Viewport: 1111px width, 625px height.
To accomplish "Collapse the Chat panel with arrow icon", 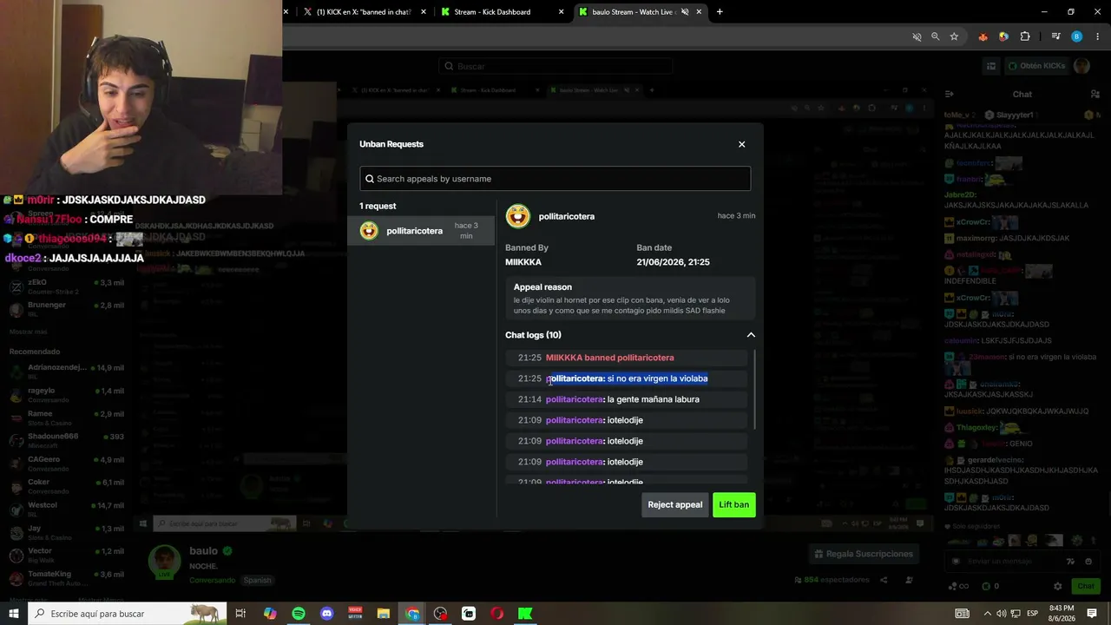I will pyautogui.click(x=950, y=94).
